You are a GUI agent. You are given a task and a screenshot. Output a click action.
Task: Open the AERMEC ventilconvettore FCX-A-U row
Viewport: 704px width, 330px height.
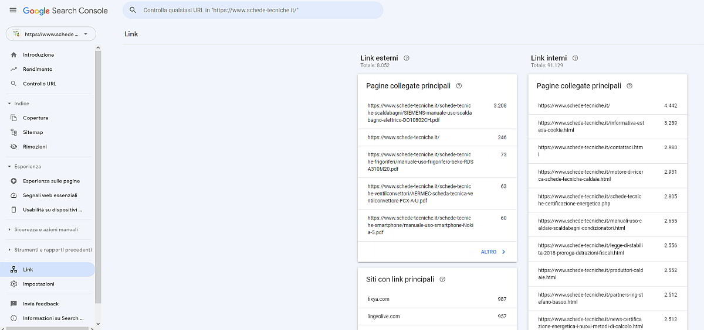click(437, 194)
